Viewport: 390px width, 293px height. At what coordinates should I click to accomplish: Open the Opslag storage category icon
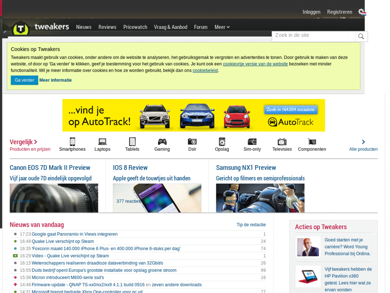[x=222, y=142]
